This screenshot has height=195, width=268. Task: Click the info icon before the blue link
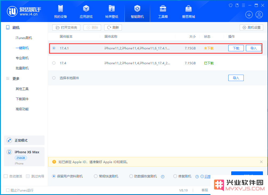(202, 176)
